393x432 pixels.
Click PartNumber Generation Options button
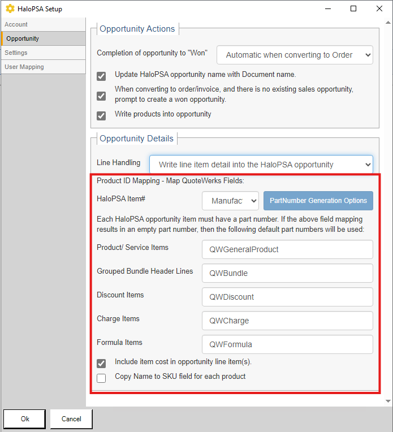tap(318, 201)
